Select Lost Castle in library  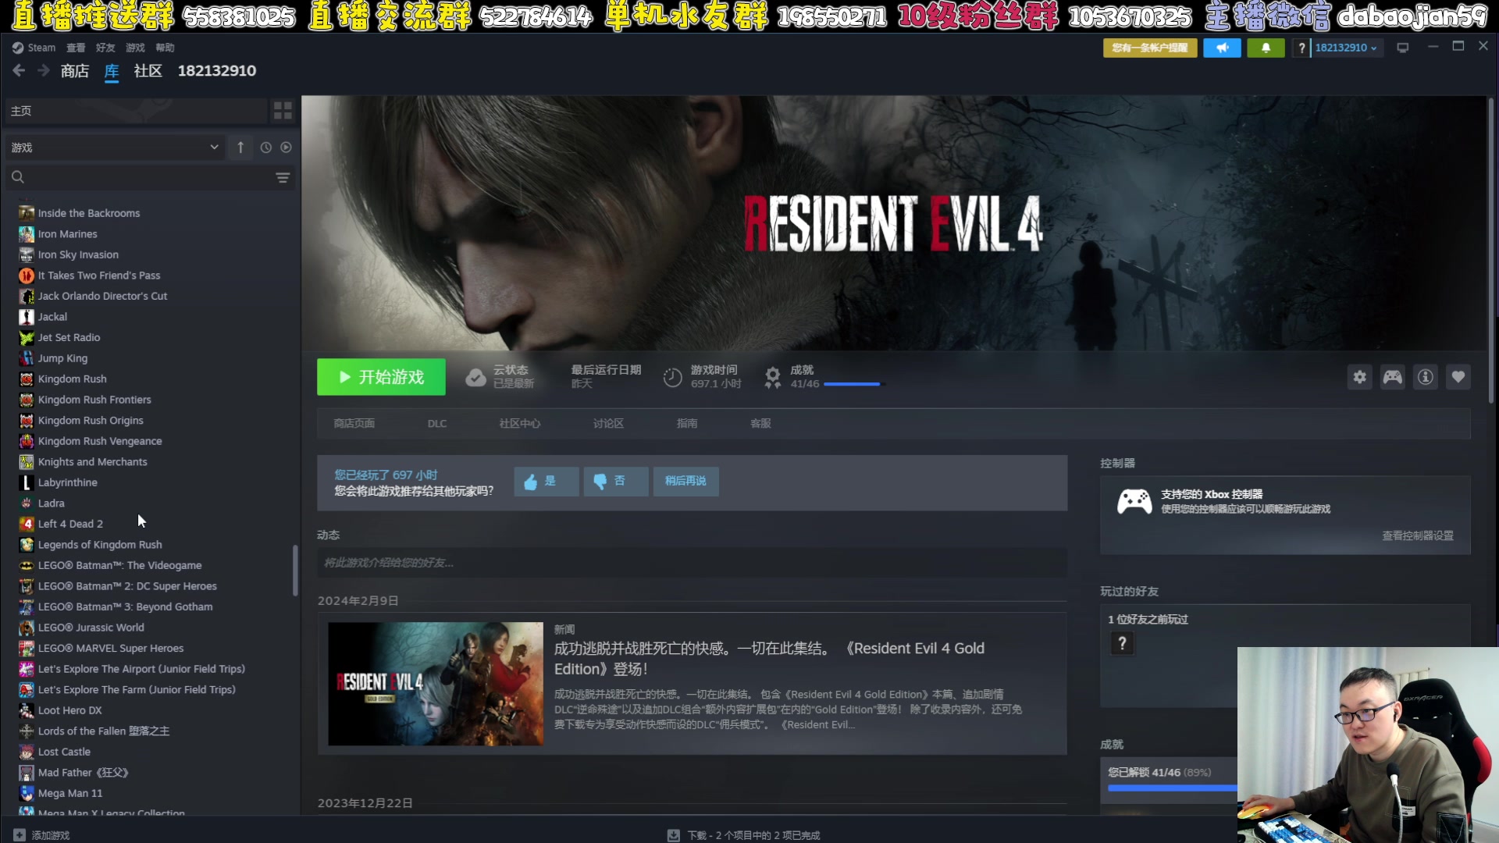[64, 752]
